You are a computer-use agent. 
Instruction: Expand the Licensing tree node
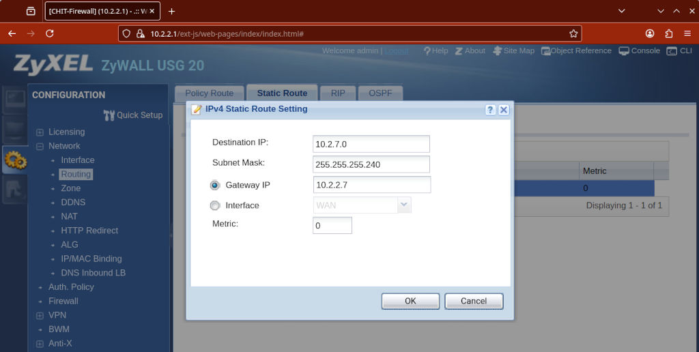pos(40,132)
